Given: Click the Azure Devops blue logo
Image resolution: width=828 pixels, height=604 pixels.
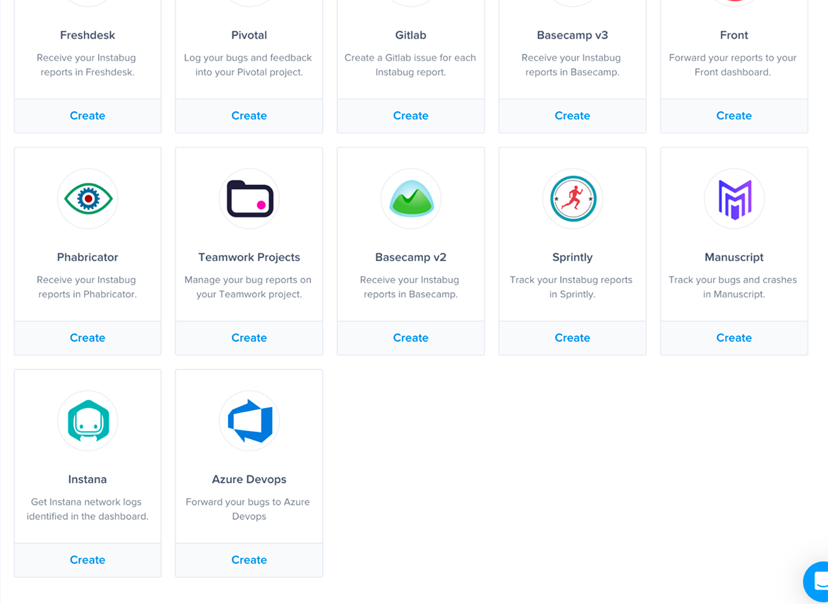Looking at the screenshot, I should point(250,420).
